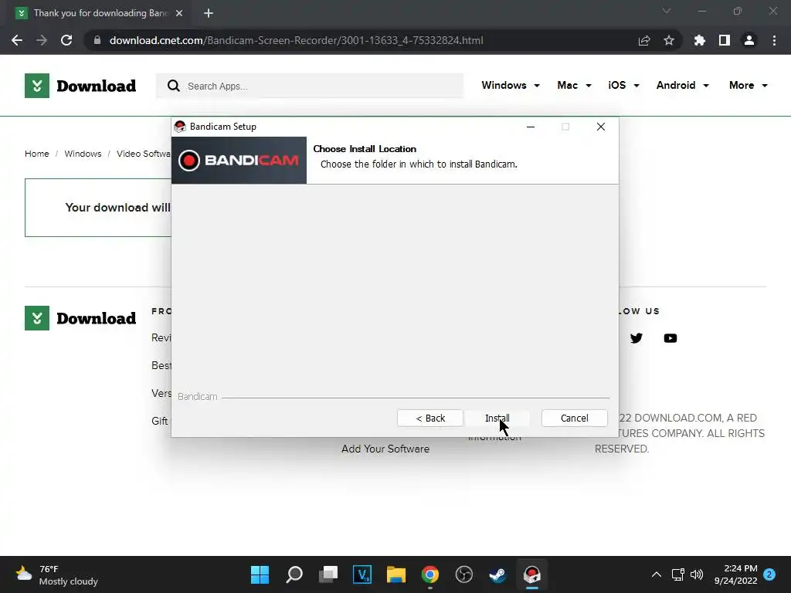791x593 pixels.
Task: Open volume control in system tray
Action: 697,574
